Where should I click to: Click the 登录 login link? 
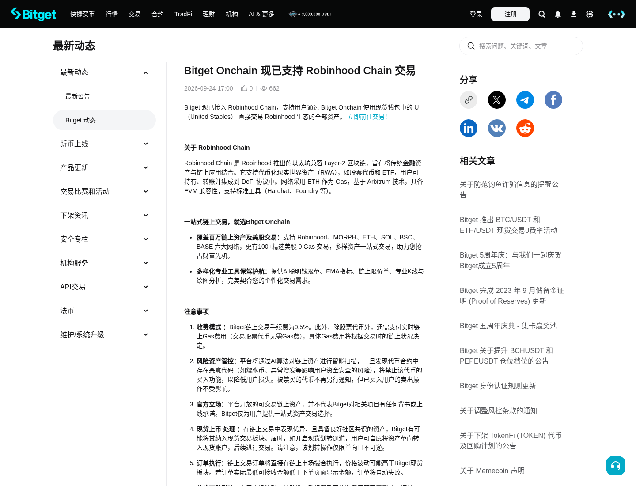coord(476,14)
